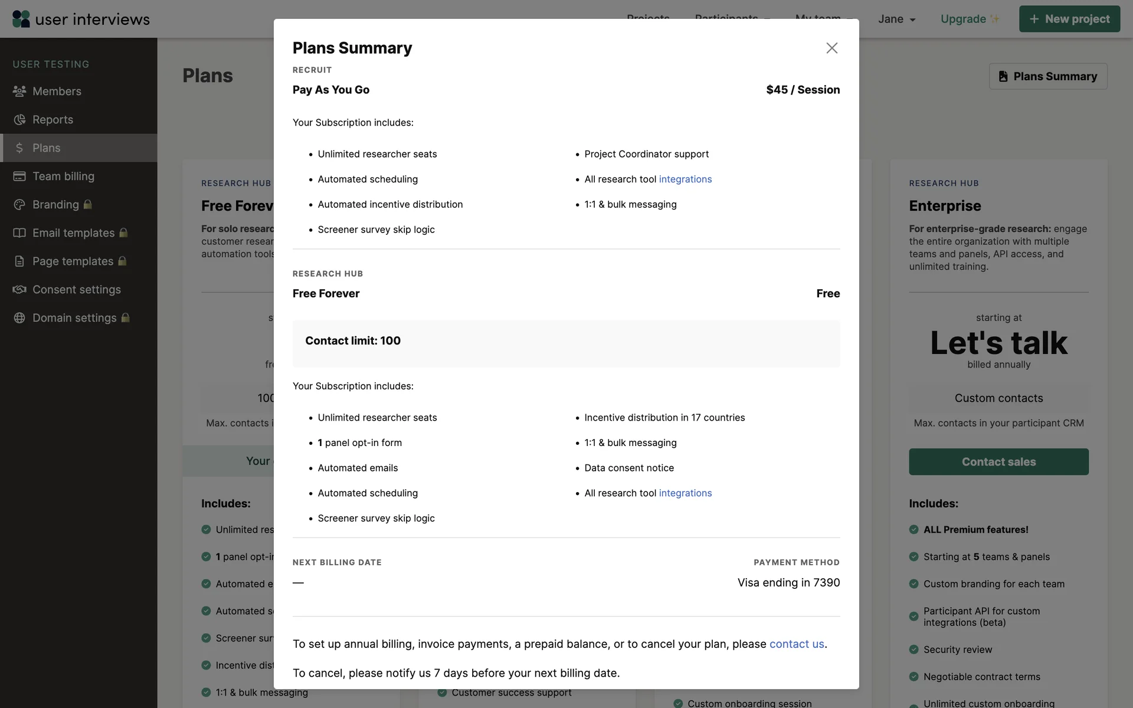The width and height of the screenshot is (1133, 708).
Task: Click the Page templates document icon
Action: (x=19, y=261)
